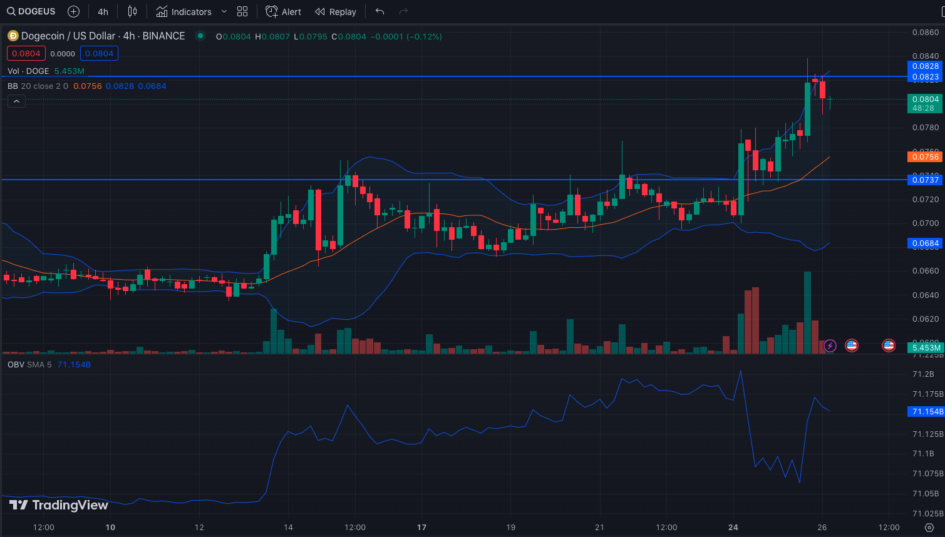Click the 71.154B OBV value label
The width and height of the screenshot is (945, 537).
(925, 411)
